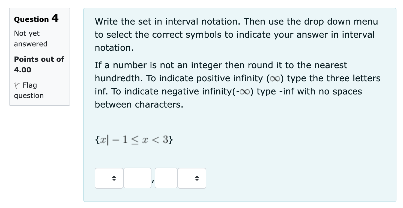Click the sentence mentioning positive infinity
The height and width of the screenshot is (208, 403).
[x=237, y=78]
